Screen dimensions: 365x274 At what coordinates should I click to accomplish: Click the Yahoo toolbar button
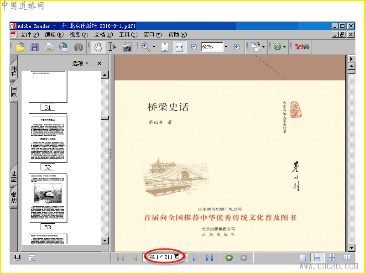tap(302, 47)
